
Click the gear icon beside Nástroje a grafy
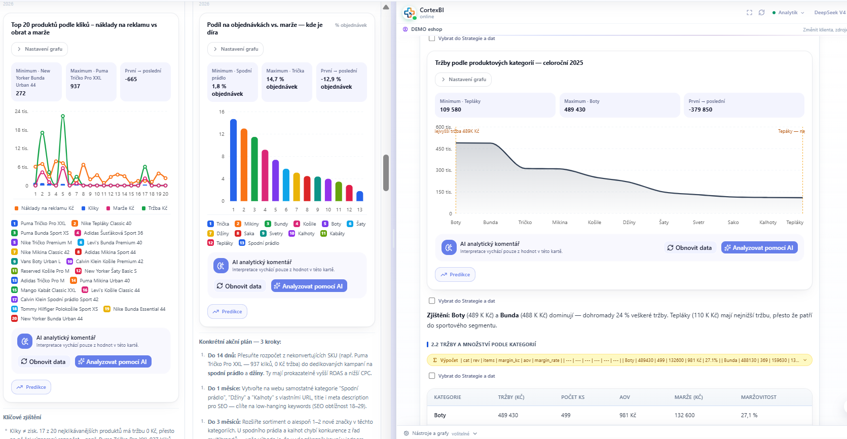[406, 433]
